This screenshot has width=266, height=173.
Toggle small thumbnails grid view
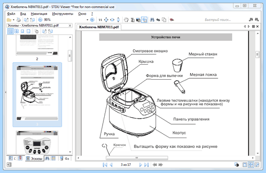pos(10,31)
